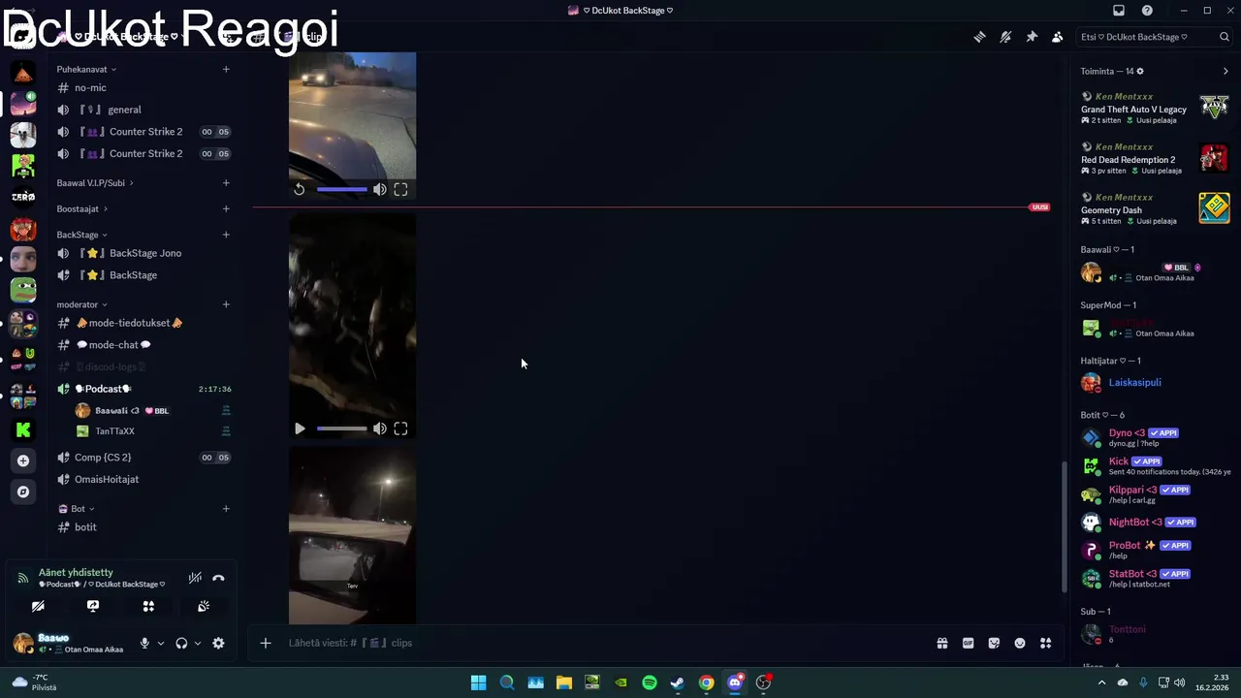The width and height of the screenshot is (1241, 698).
Task: Join the OmaisHoitajat voice channel
Action: (x=143, y=479)
